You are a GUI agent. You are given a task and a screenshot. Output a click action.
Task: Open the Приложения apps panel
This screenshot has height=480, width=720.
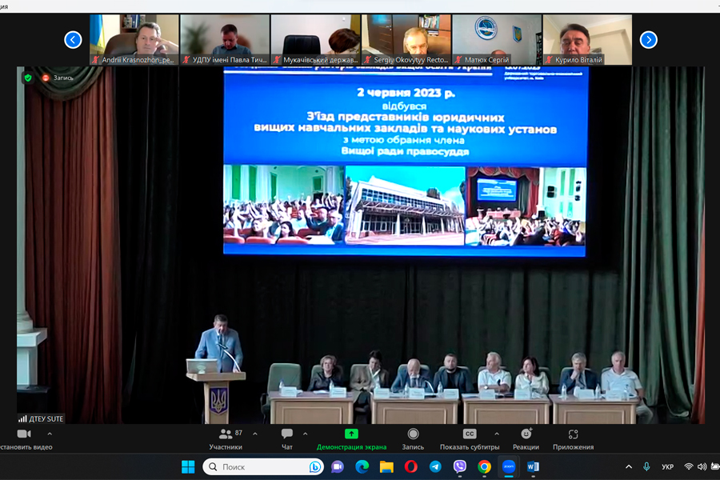[x=573, y=439]
